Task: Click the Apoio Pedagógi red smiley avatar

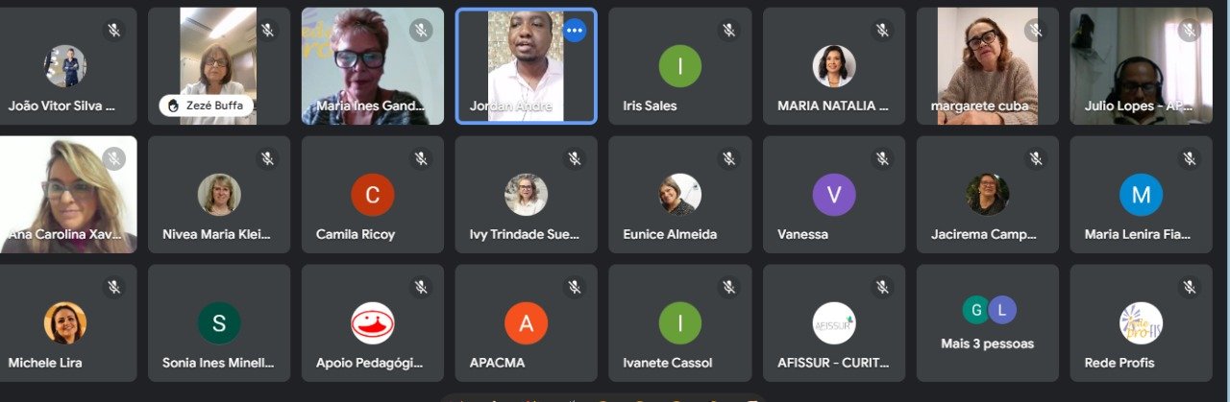Action: 373,323
